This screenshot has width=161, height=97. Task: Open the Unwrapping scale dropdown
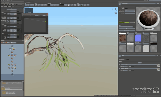(x=130, y=12)
